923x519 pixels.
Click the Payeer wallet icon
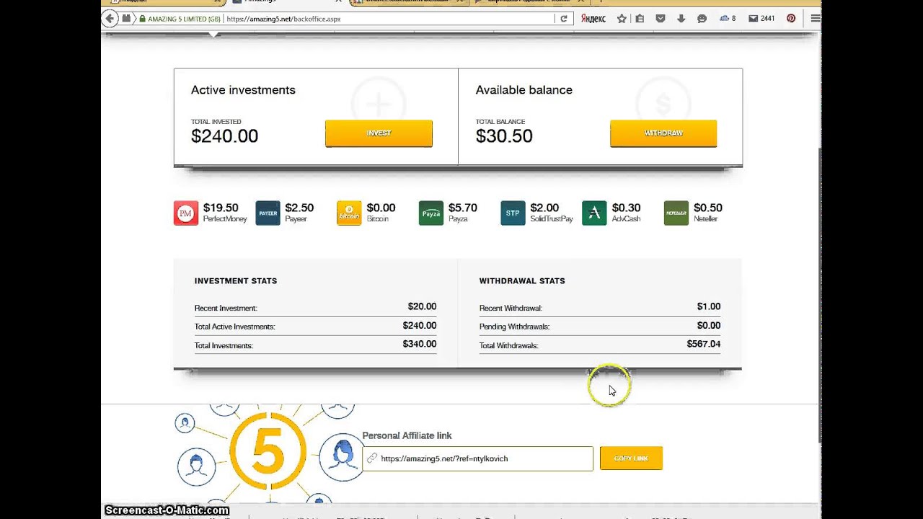click(268, 213)
